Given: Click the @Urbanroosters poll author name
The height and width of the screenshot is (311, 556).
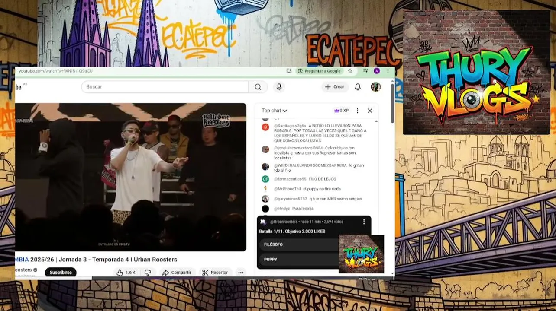Looking at the screenshot, I should pos(284,222).
